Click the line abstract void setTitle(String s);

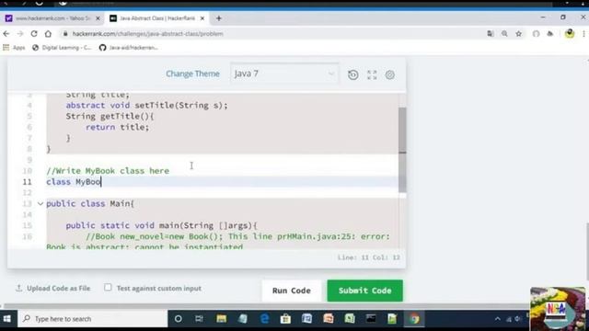[x=147, y=106]
